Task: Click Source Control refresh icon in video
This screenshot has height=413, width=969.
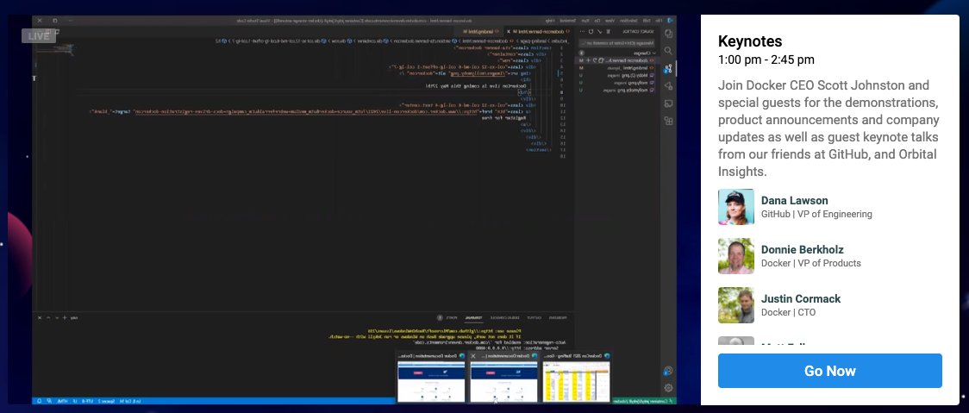Action: (591, 32)
